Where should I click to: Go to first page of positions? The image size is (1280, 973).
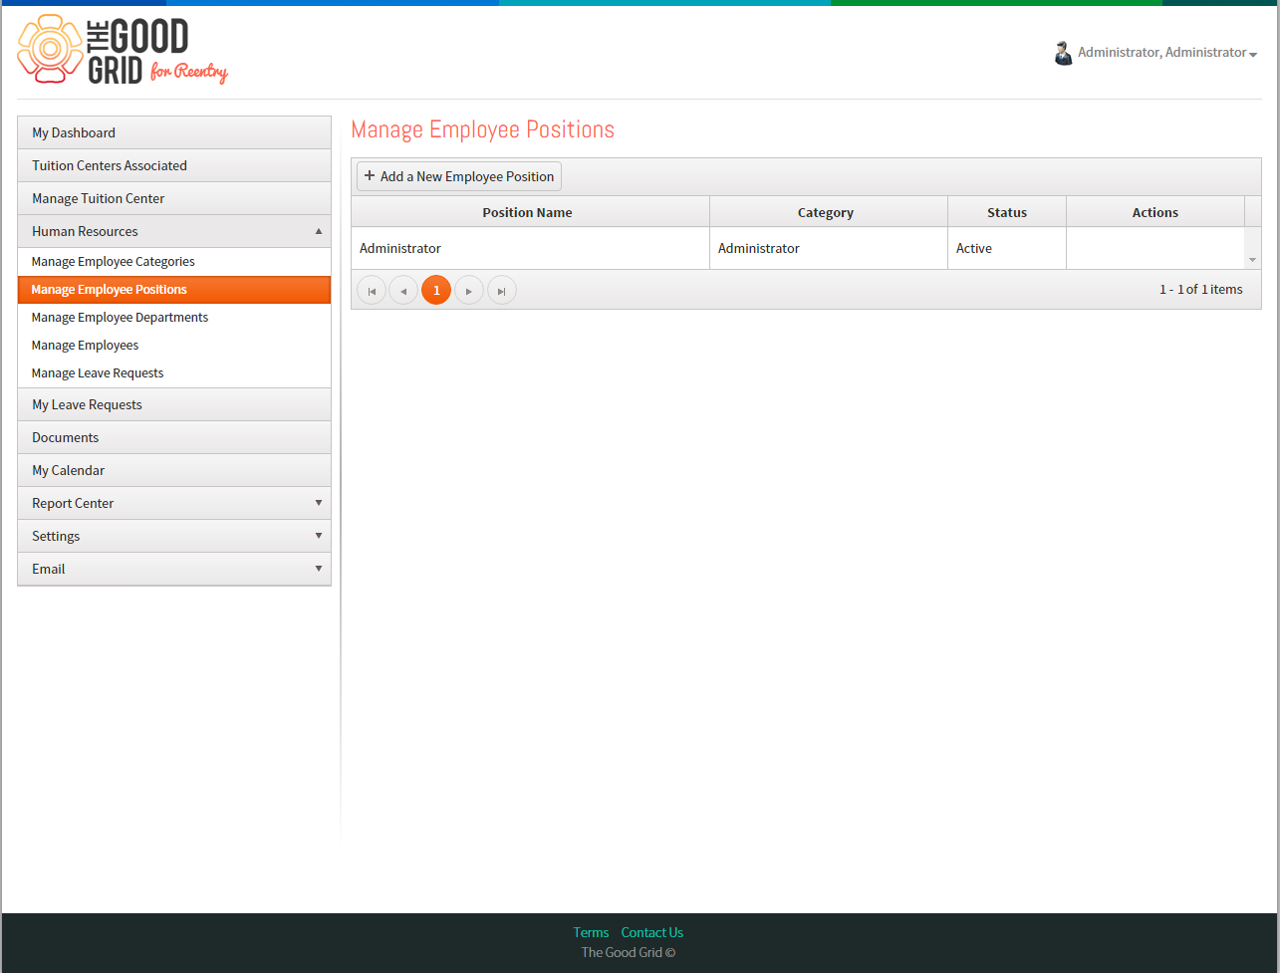[x=372, y=290]
